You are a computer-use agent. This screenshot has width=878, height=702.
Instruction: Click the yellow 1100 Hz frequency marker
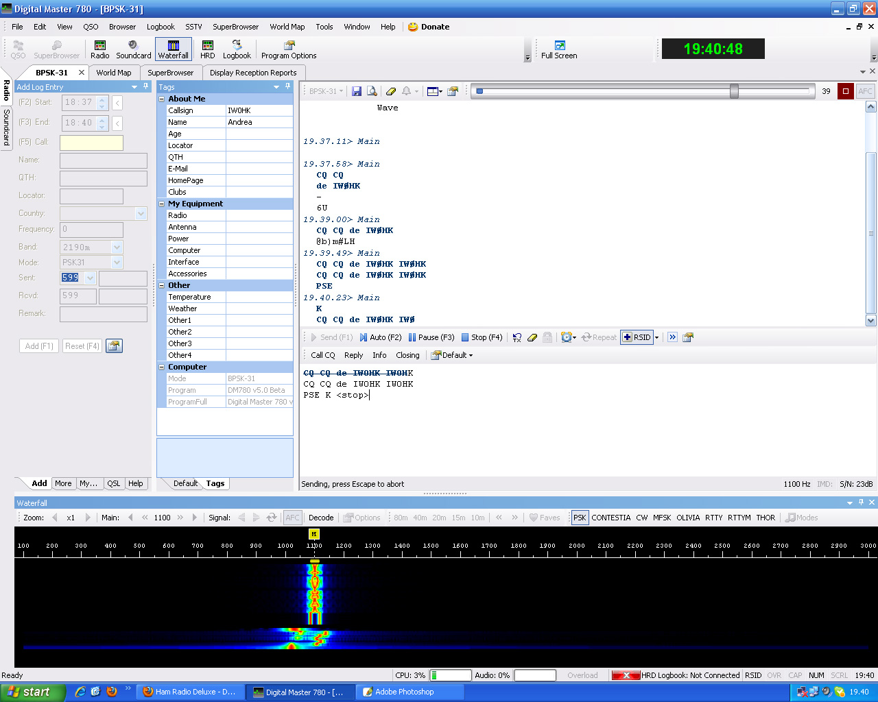(x=314, y=534)
